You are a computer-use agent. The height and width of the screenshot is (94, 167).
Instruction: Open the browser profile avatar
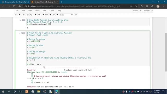point(158,6)
